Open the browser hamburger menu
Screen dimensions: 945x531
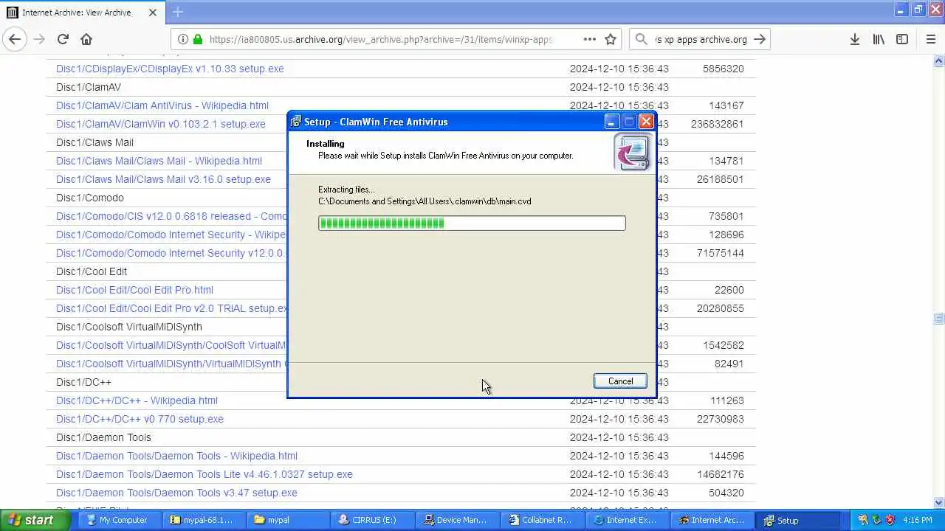pos(930,39)
